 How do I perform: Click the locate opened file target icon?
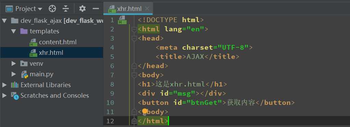(x=52, y=9)
